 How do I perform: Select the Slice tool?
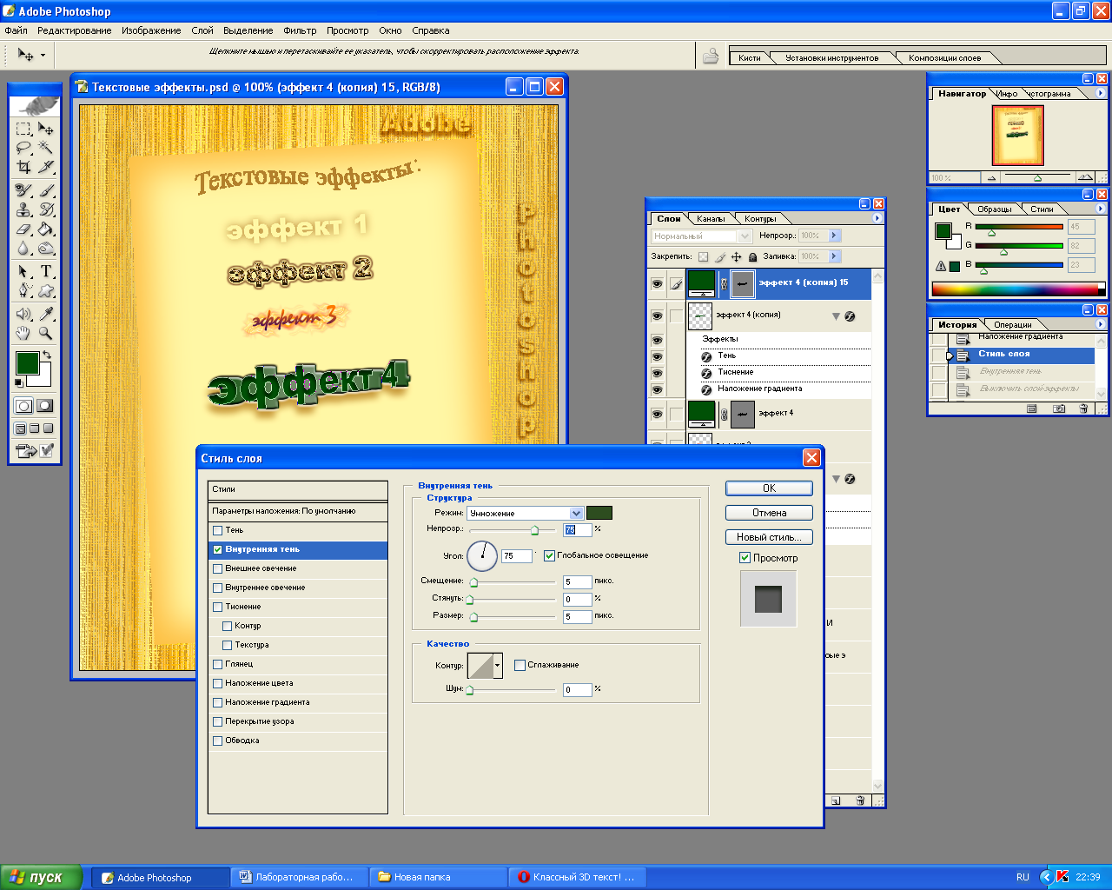pos(46,167)
